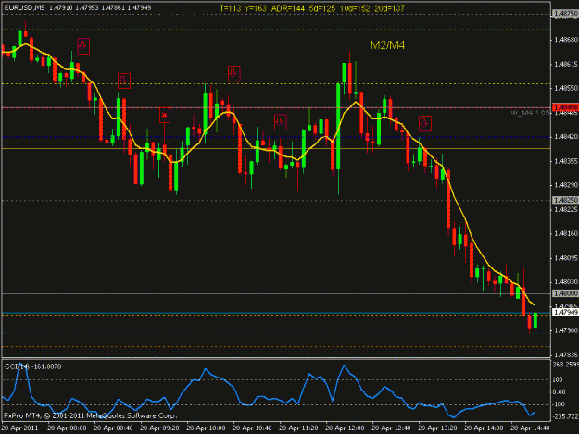Click the 1.48420 price scale value
This screenshot has width=579, height=434.
[565, 137]
